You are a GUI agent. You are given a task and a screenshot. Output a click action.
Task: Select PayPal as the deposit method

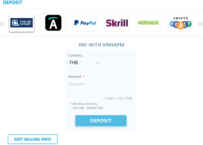(x=85, y=23)
